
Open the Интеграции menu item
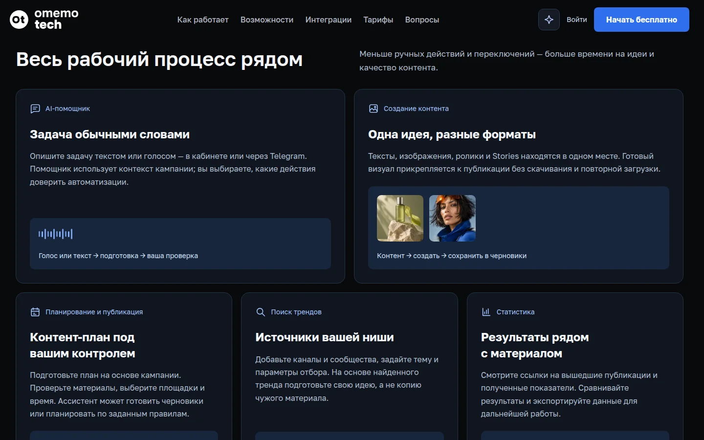[329, 20]
